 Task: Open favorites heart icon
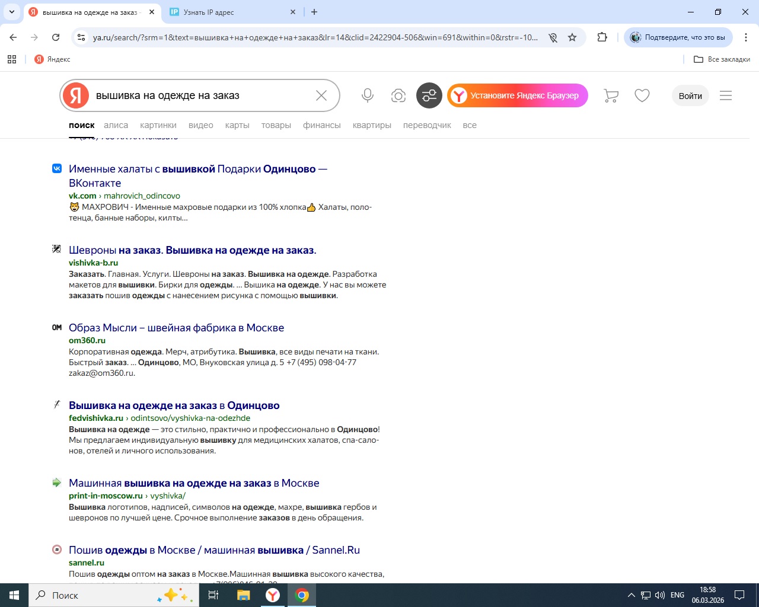pos(642,95)
